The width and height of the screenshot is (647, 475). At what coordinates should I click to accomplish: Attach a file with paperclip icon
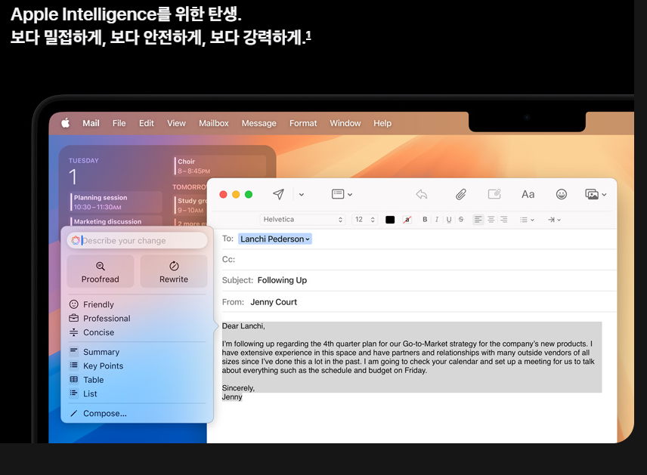[x=461, y=194]
